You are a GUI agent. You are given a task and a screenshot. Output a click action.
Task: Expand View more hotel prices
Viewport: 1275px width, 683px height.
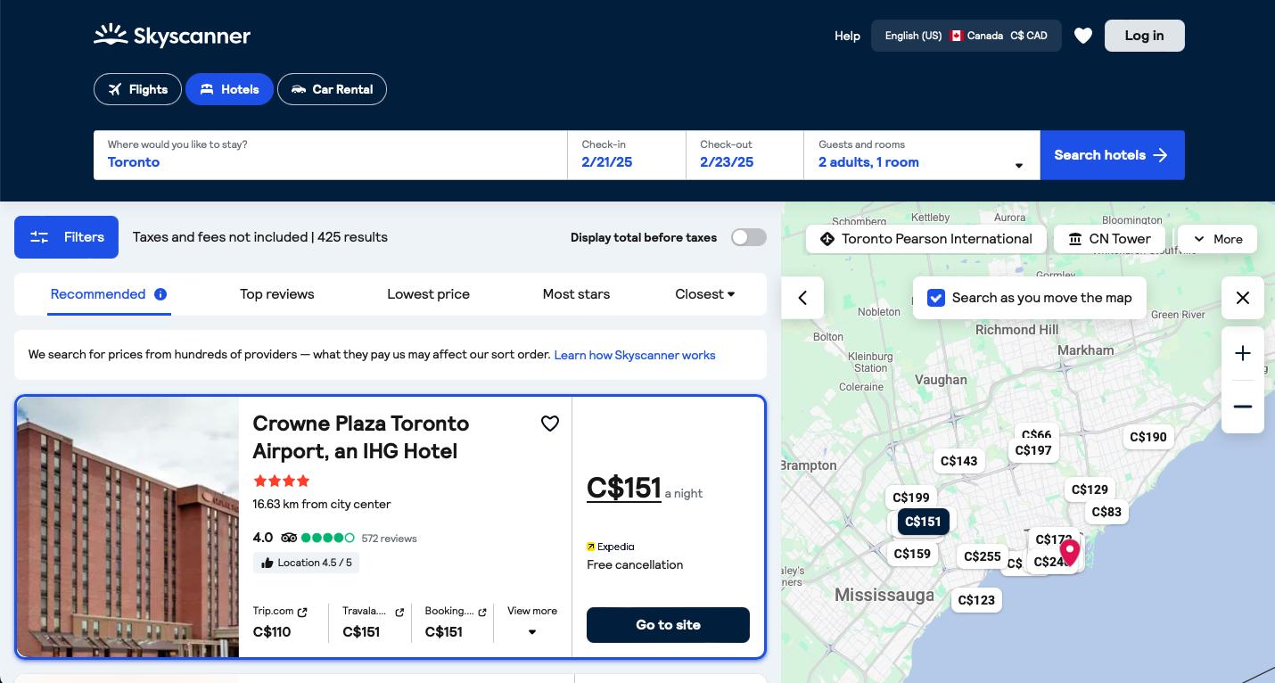coord(531,621)
